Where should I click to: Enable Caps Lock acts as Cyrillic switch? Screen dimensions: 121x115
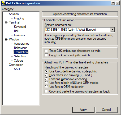point(46,55)
